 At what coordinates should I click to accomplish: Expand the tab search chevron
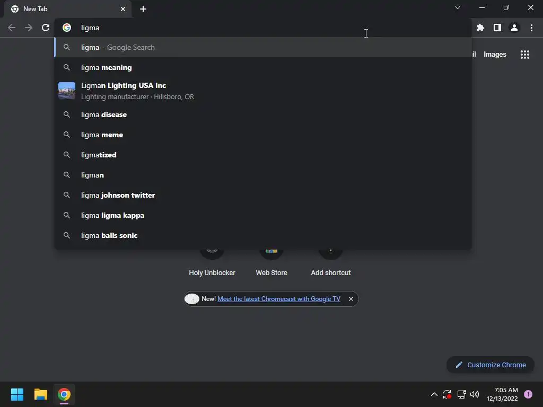tap(458, 7)
